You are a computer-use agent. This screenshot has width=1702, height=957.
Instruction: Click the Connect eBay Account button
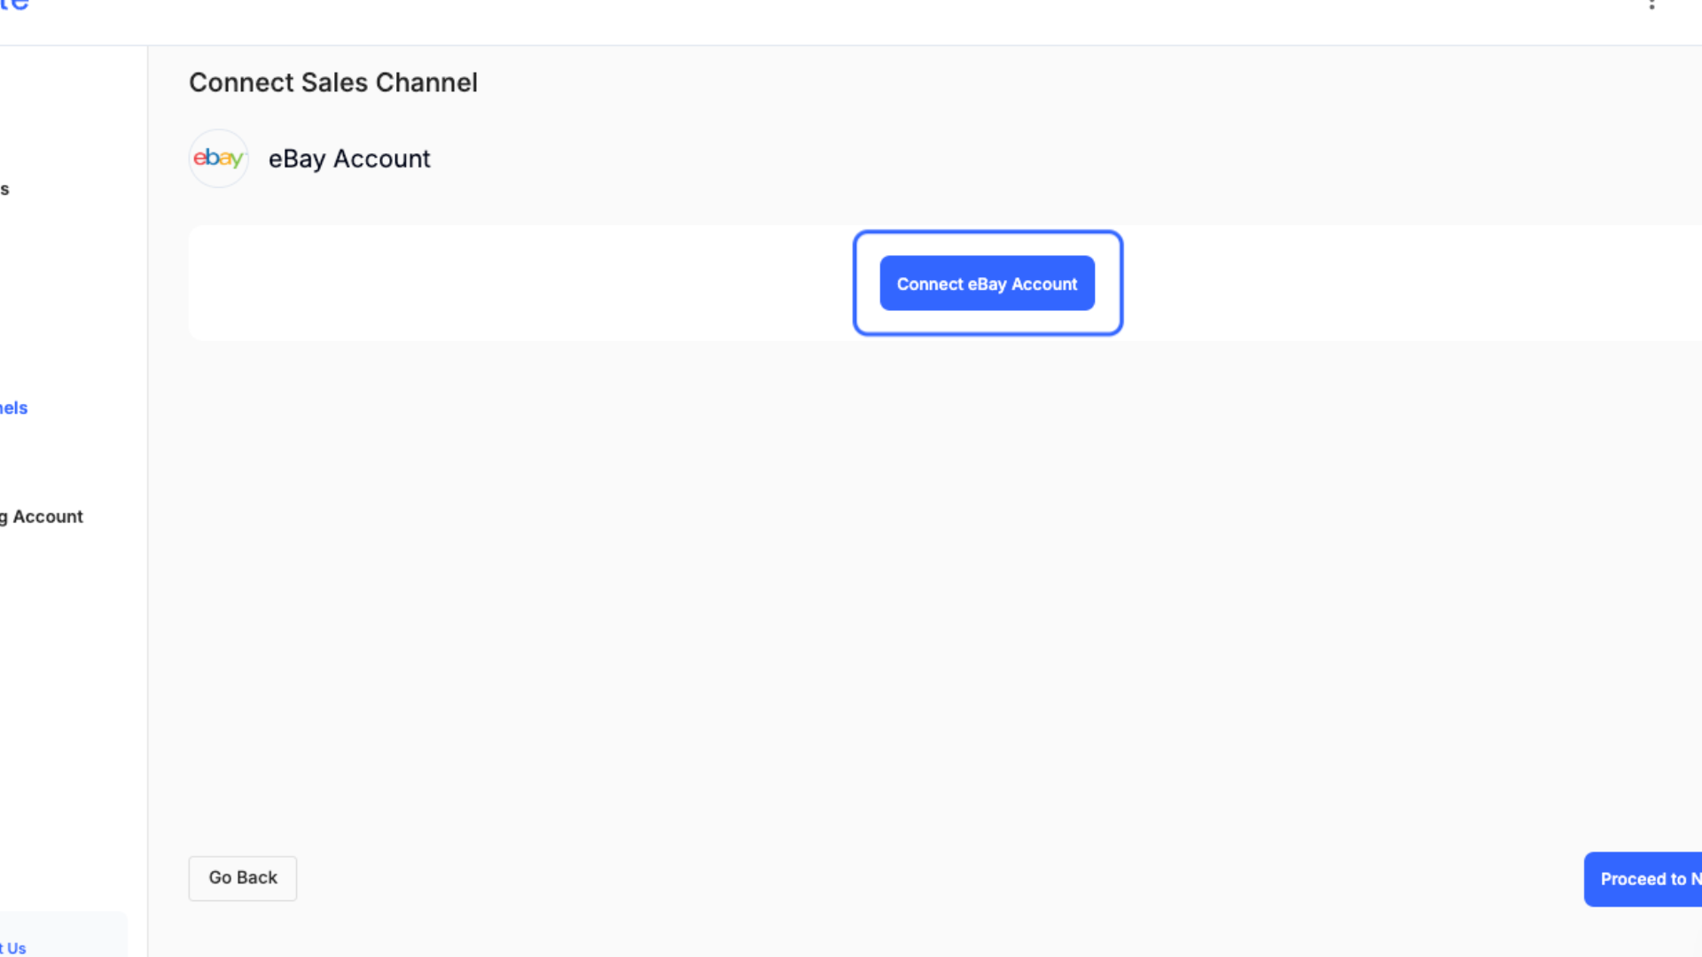(x=987, y=284)
